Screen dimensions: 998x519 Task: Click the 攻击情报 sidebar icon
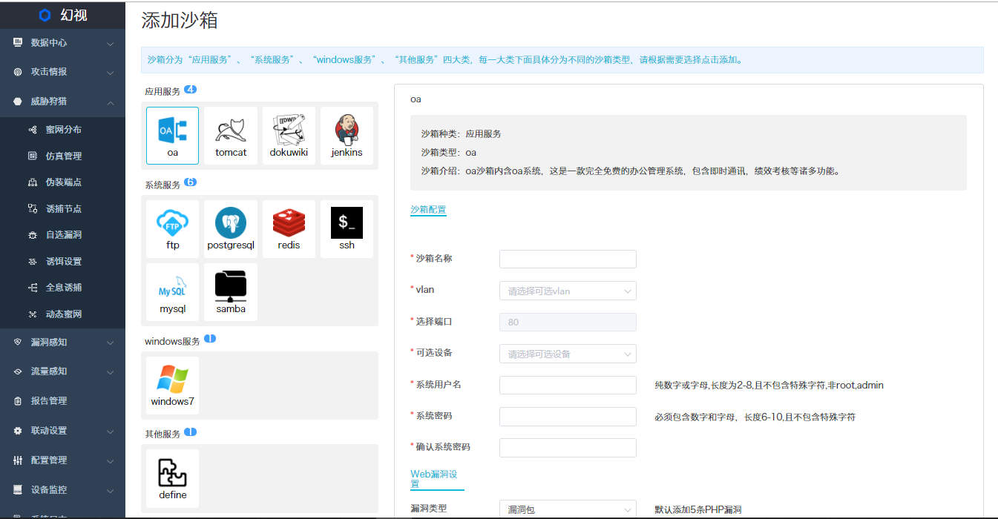tap(18, 72)
